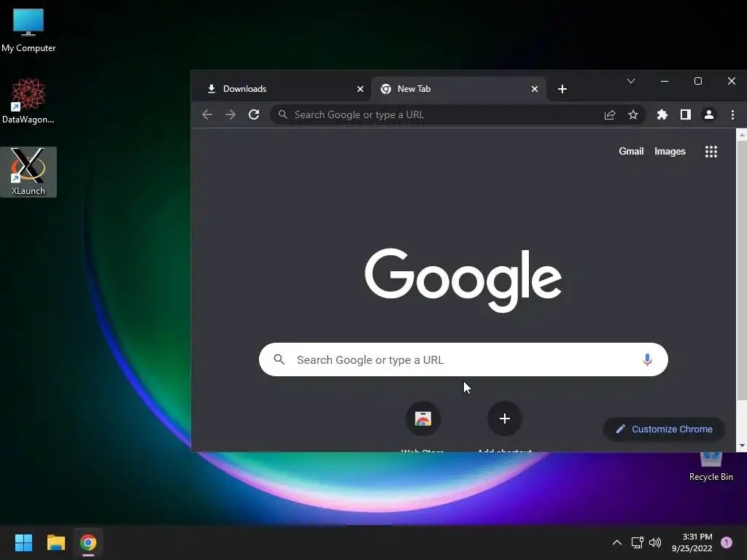Open the Images link

coord(670,152)
